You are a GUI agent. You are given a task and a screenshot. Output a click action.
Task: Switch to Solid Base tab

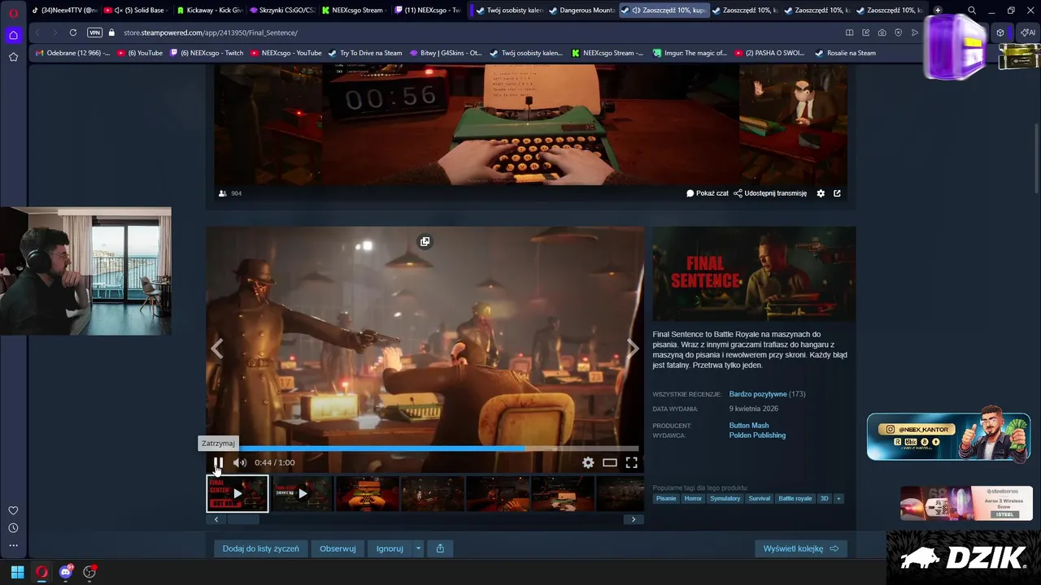pyautogui.click(x=137, y=11)
